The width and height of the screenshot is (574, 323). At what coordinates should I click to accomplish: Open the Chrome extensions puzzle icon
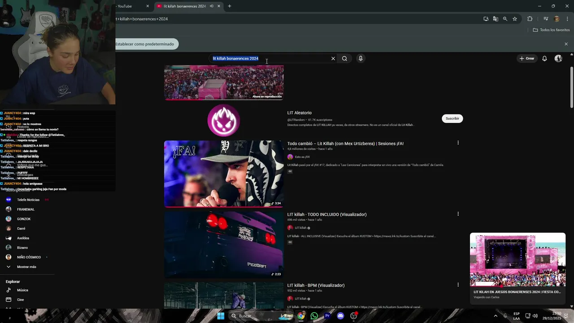530,19
